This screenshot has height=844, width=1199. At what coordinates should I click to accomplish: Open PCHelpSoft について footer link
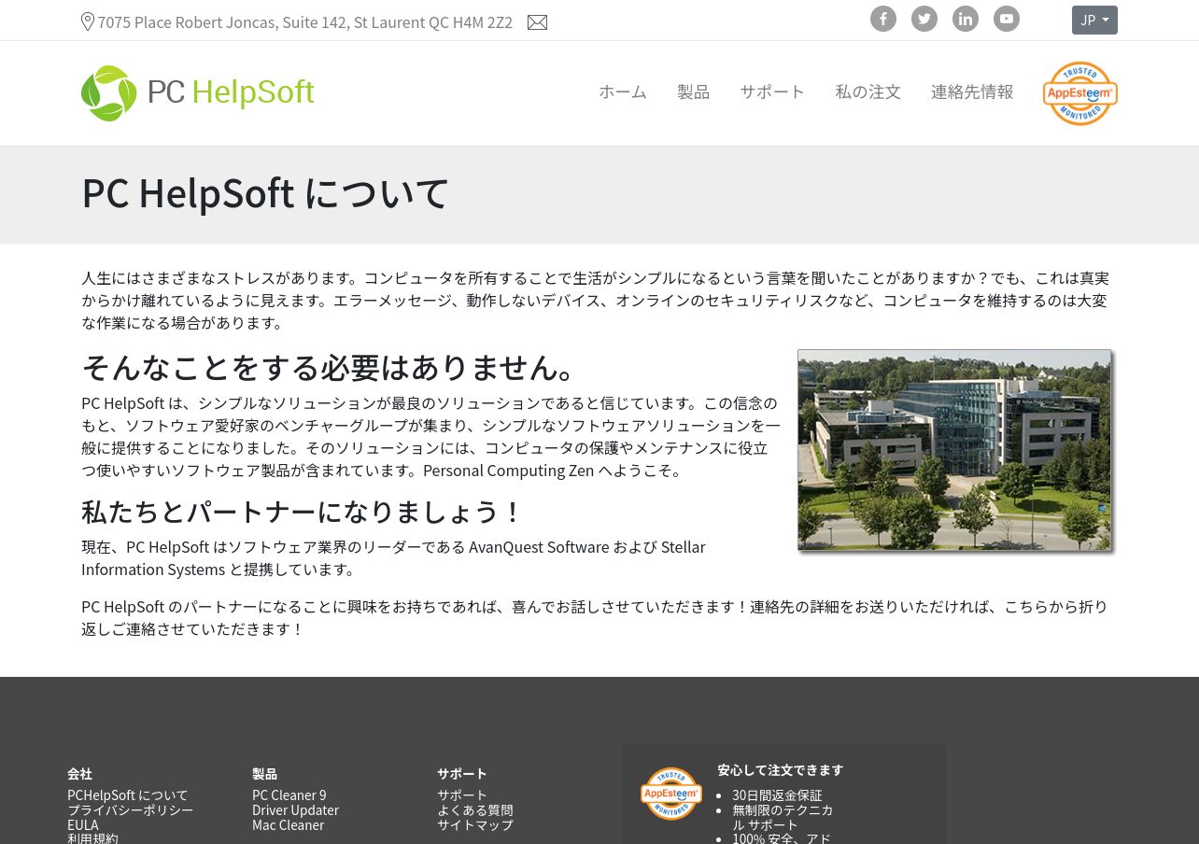click(128, 795)
